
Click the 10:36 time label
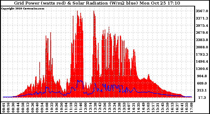click(x=56, y=107)
